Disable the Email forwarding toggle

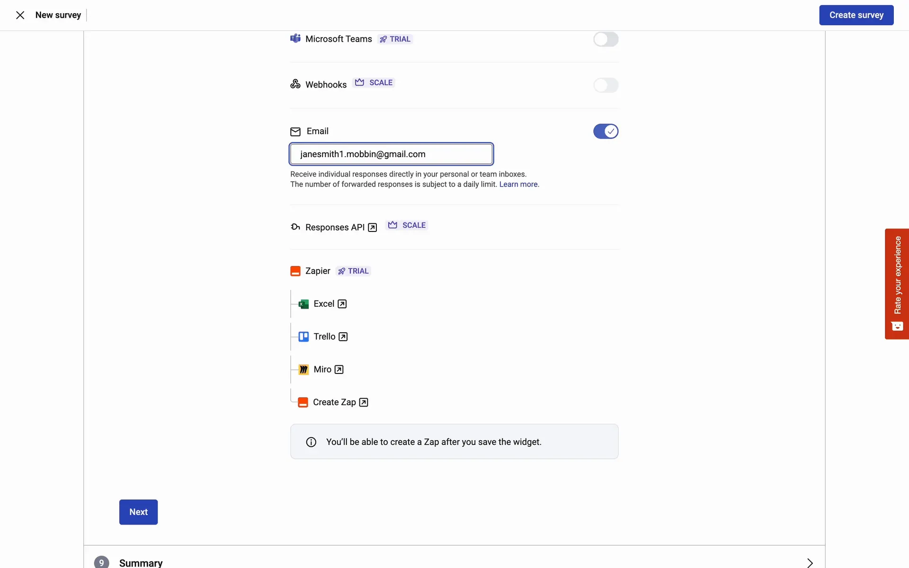pos(606,131)
